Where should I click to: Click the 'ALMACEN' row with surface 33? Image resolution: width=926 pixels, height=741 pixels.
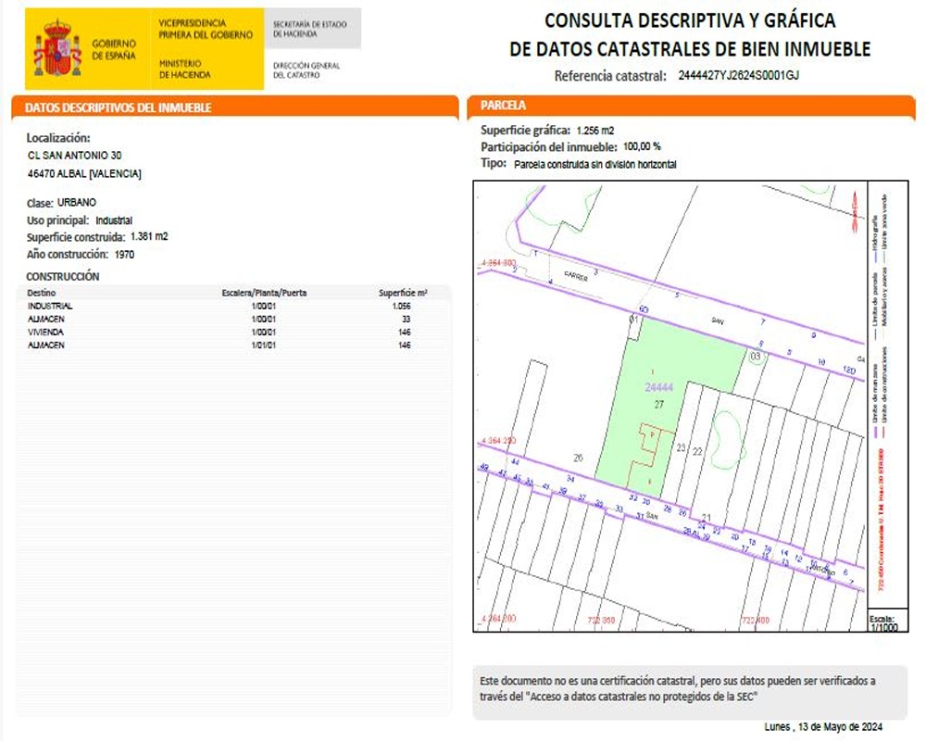(233, 319)
